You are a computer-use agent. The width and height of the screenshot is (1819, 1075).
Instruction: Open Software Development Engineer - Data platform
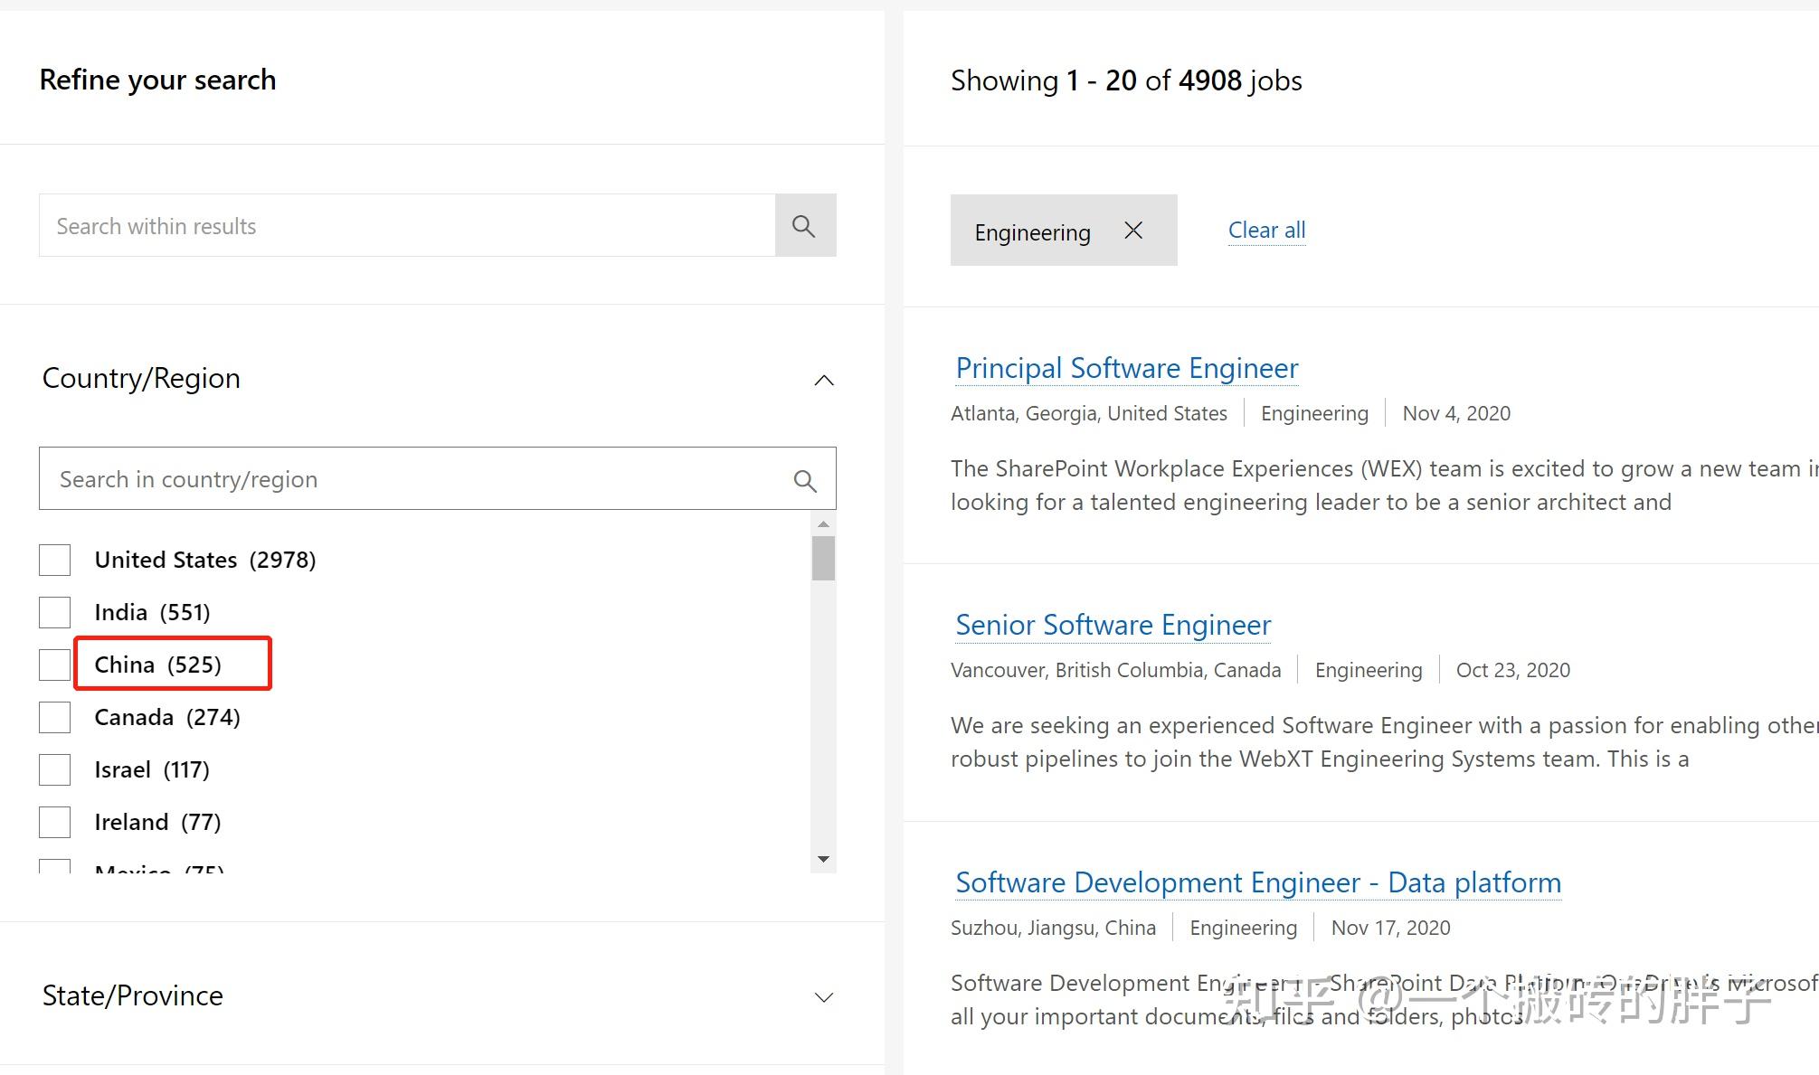1257,882
